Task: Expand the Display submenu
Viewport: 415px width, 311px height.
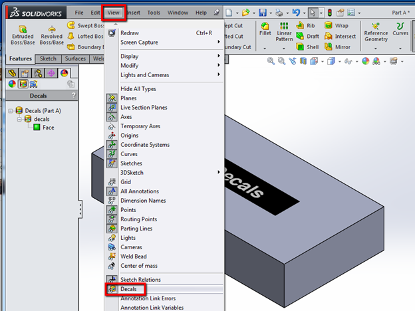Action: coord(219,56)
